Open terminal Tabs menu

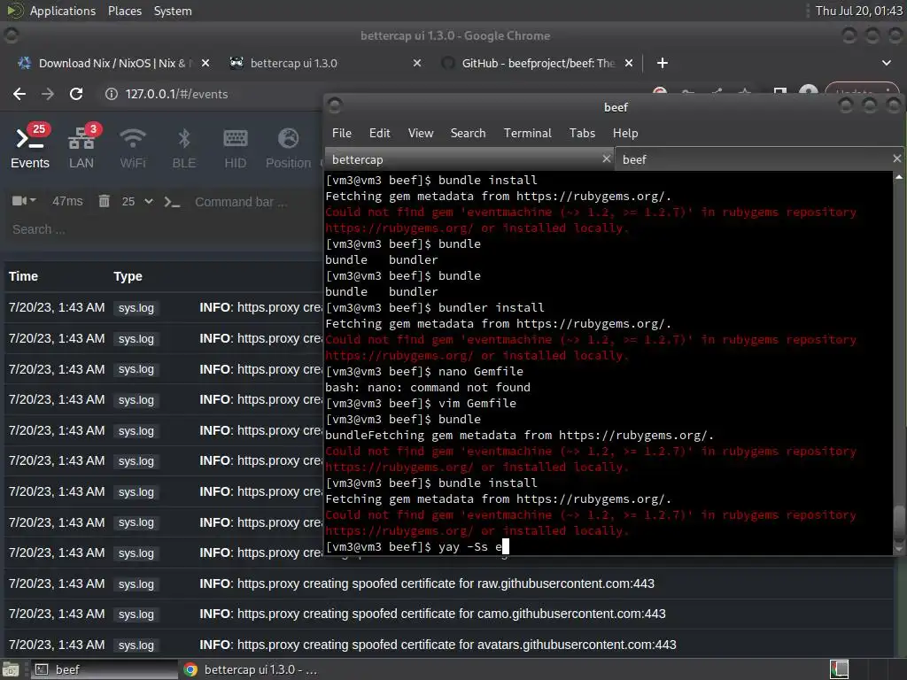click(x=582, y=133)
